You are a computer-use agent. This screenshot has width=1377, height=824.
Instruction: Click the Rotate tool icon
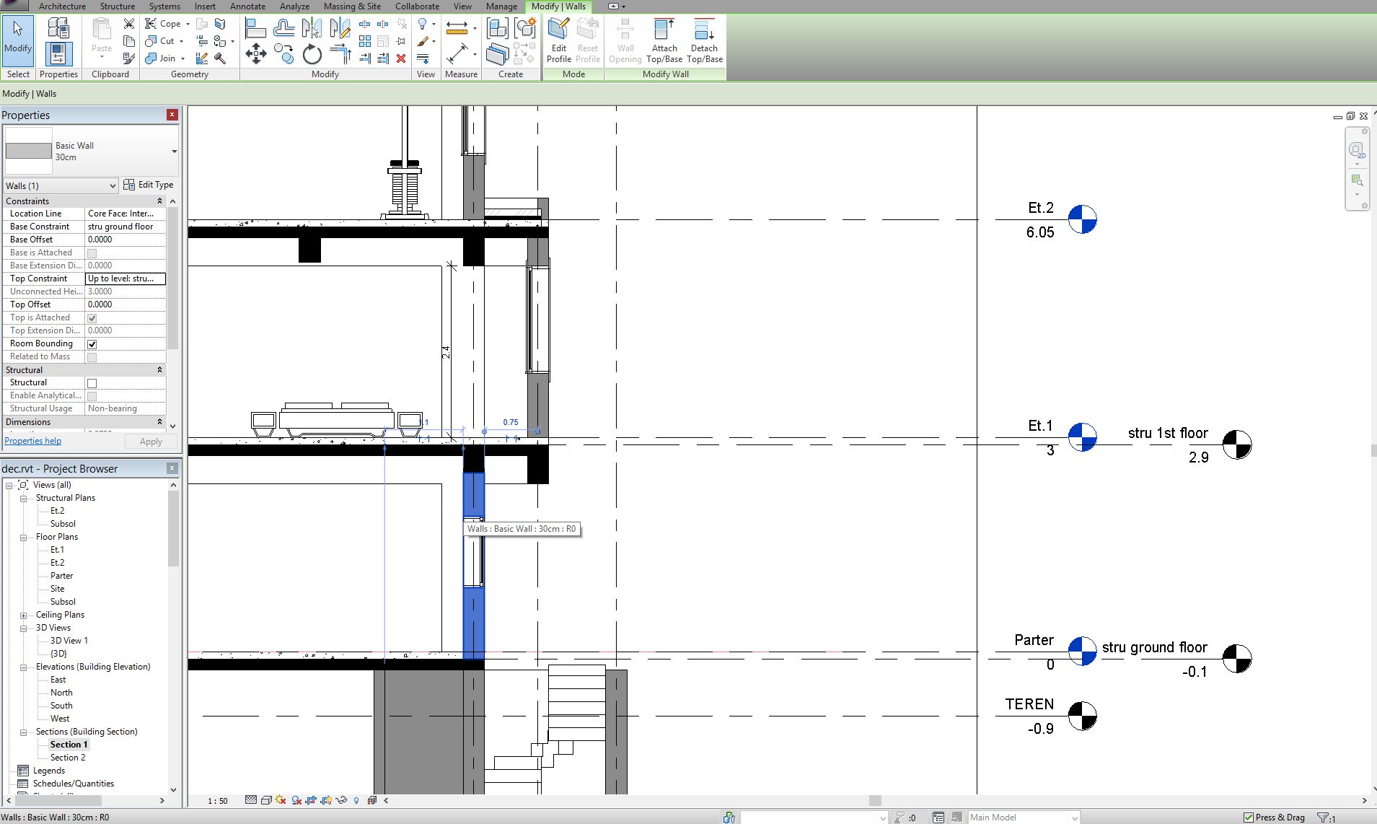312,54
